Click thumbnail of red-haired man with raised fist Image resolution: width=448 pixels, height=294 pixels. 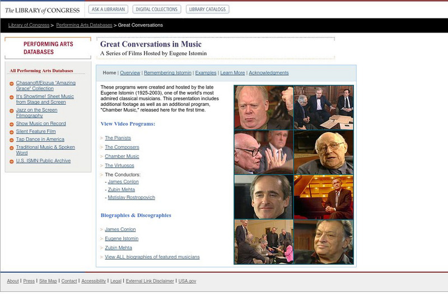[x=264, y=108]
